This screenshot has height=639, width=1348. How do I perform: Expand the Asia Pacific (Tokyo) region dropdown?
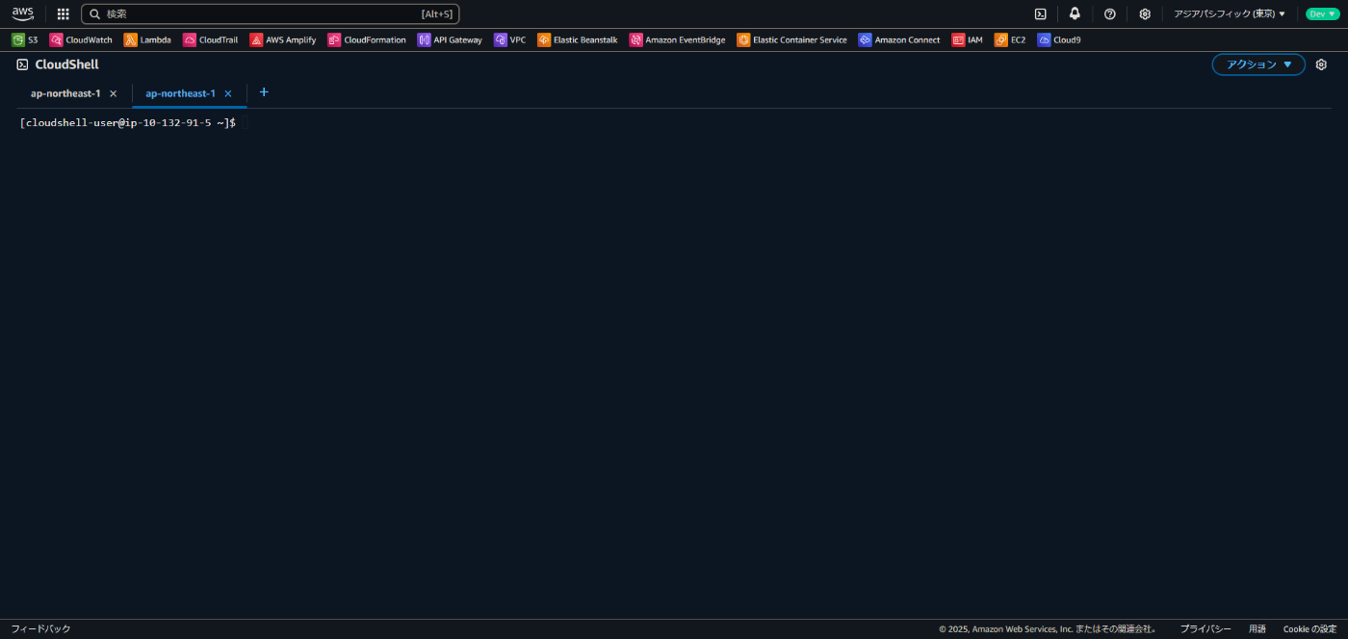pos(1230,14)
